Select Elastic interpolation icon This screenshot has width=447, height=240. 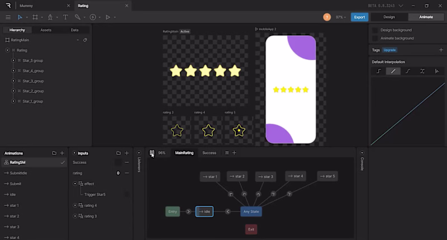[437, 71]
